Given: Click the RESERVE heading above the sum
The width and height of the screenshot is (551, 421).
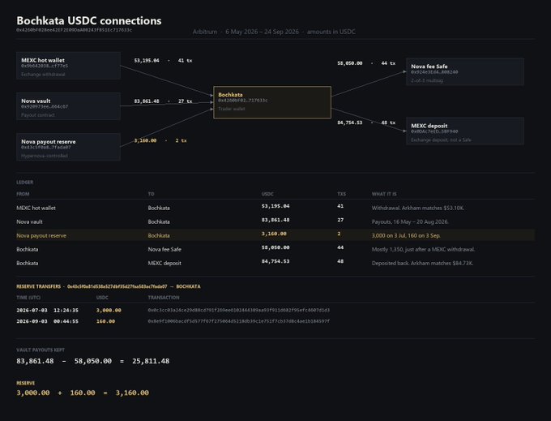Looking at the screenshot, I should click(x=26, y=384).
